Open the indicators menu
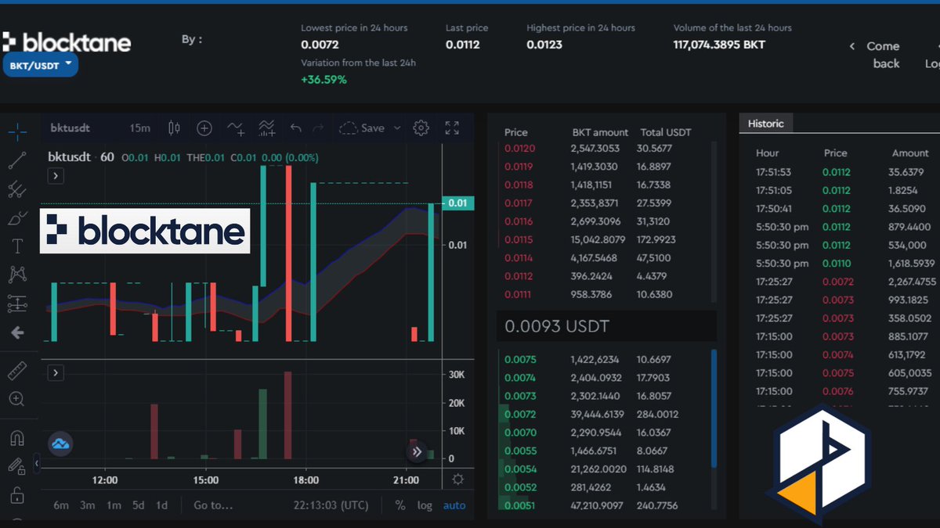This screenshot has height=528, width=940. pyautogui.click(x=237, y=128)
